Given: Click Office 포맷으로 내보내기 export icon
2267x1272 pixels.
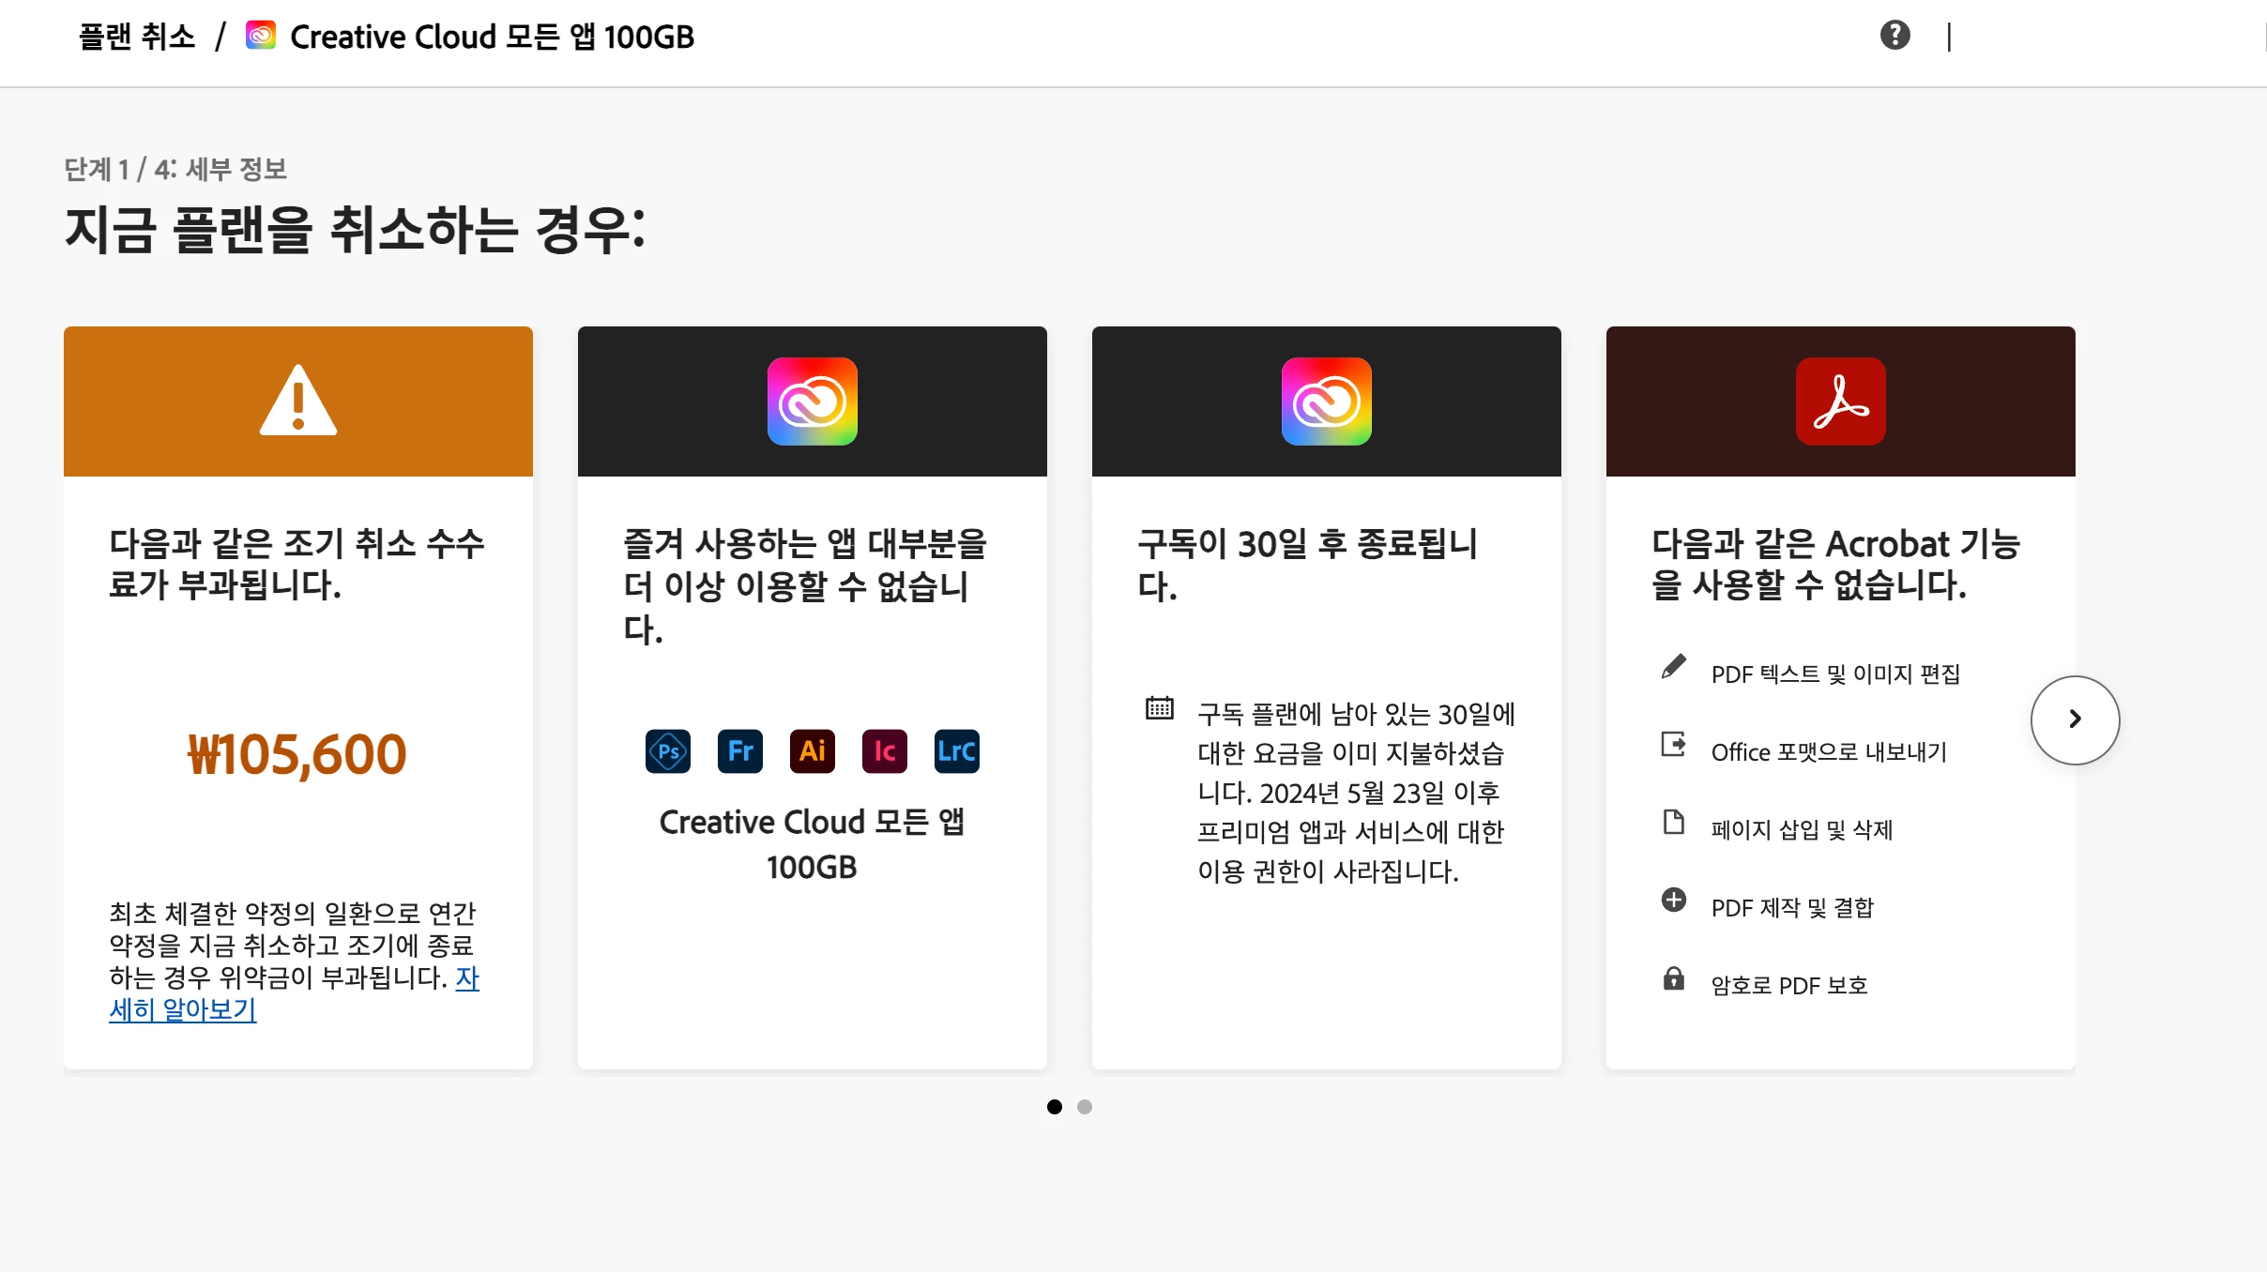Looking at the screenshot, I should tap(1673, 745).
